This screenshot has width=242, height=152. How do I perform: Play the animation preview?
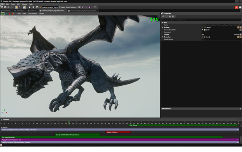click(30, 7)
